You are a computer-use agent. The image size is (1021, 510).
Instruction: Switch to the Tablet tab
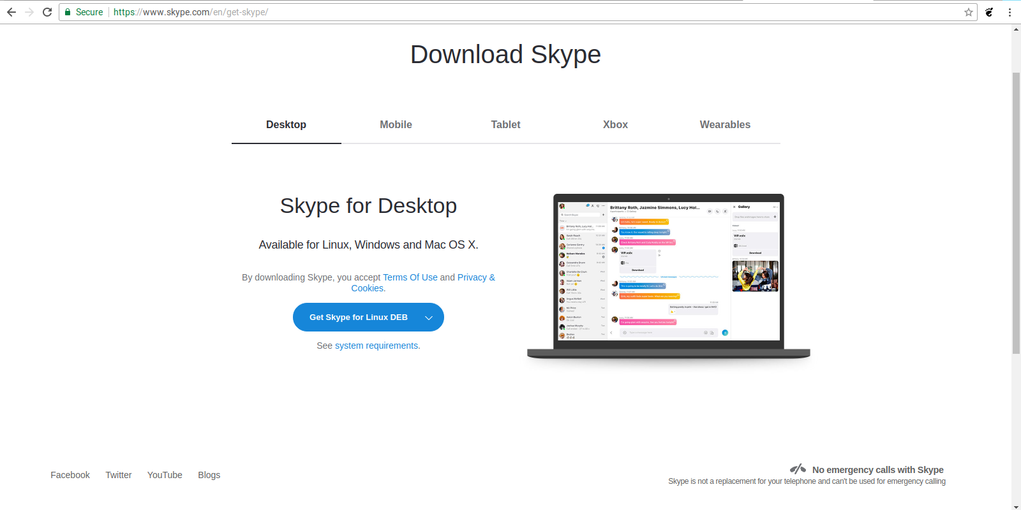[x=505, y=125]
